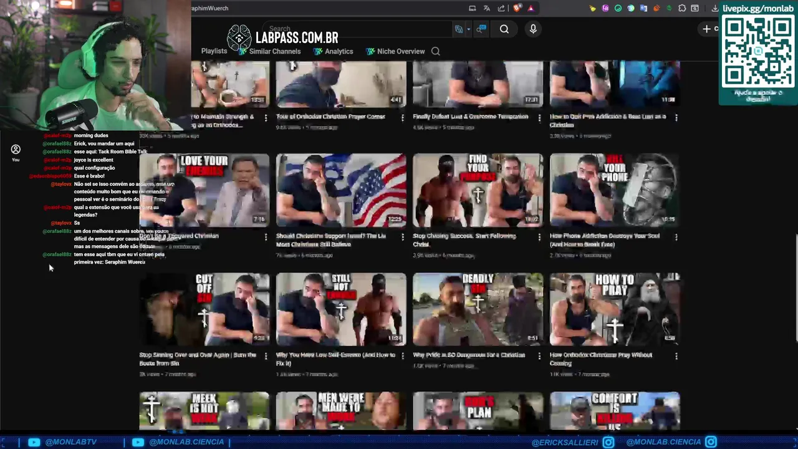This screenshot has height=449, width=798.
Task: Open How Orthodox Christians Pray Without Ceasing title
Action: coord(601,359)
